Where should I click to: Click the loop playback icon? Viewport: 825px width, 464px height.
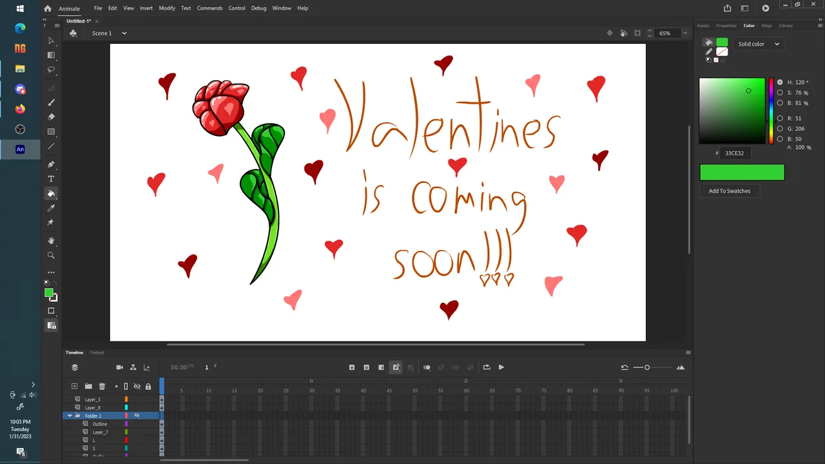click(487, 367)
